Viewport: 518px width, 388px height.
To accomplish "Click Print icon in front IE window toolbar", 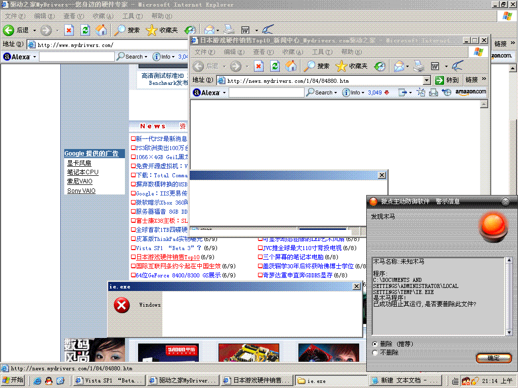I will (x=419, y=66).
